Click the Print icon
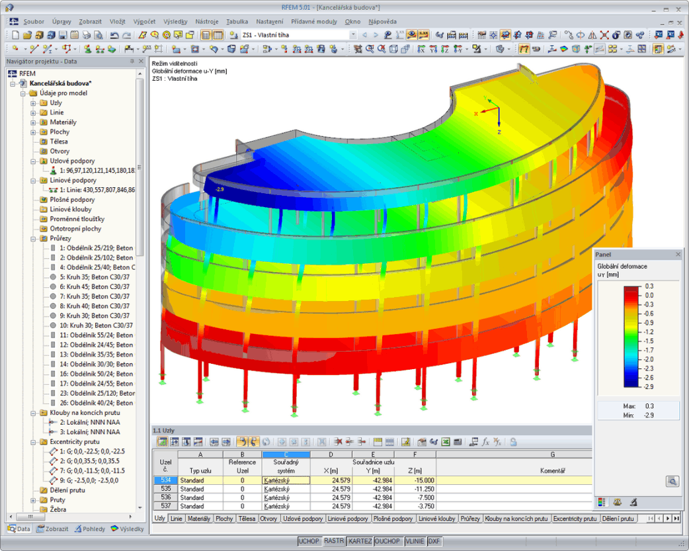The height and width of the screenshot is (551, 689). click(x=87, y=35)
